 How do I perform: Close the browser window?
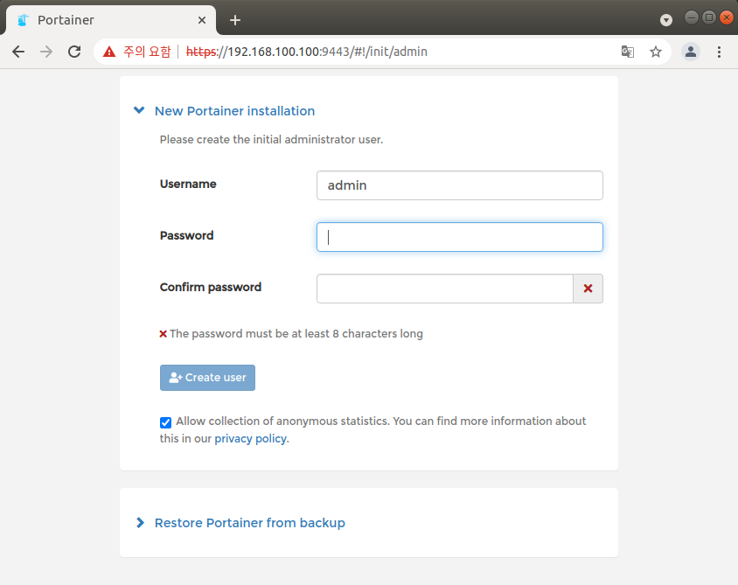tap(727, 17)
